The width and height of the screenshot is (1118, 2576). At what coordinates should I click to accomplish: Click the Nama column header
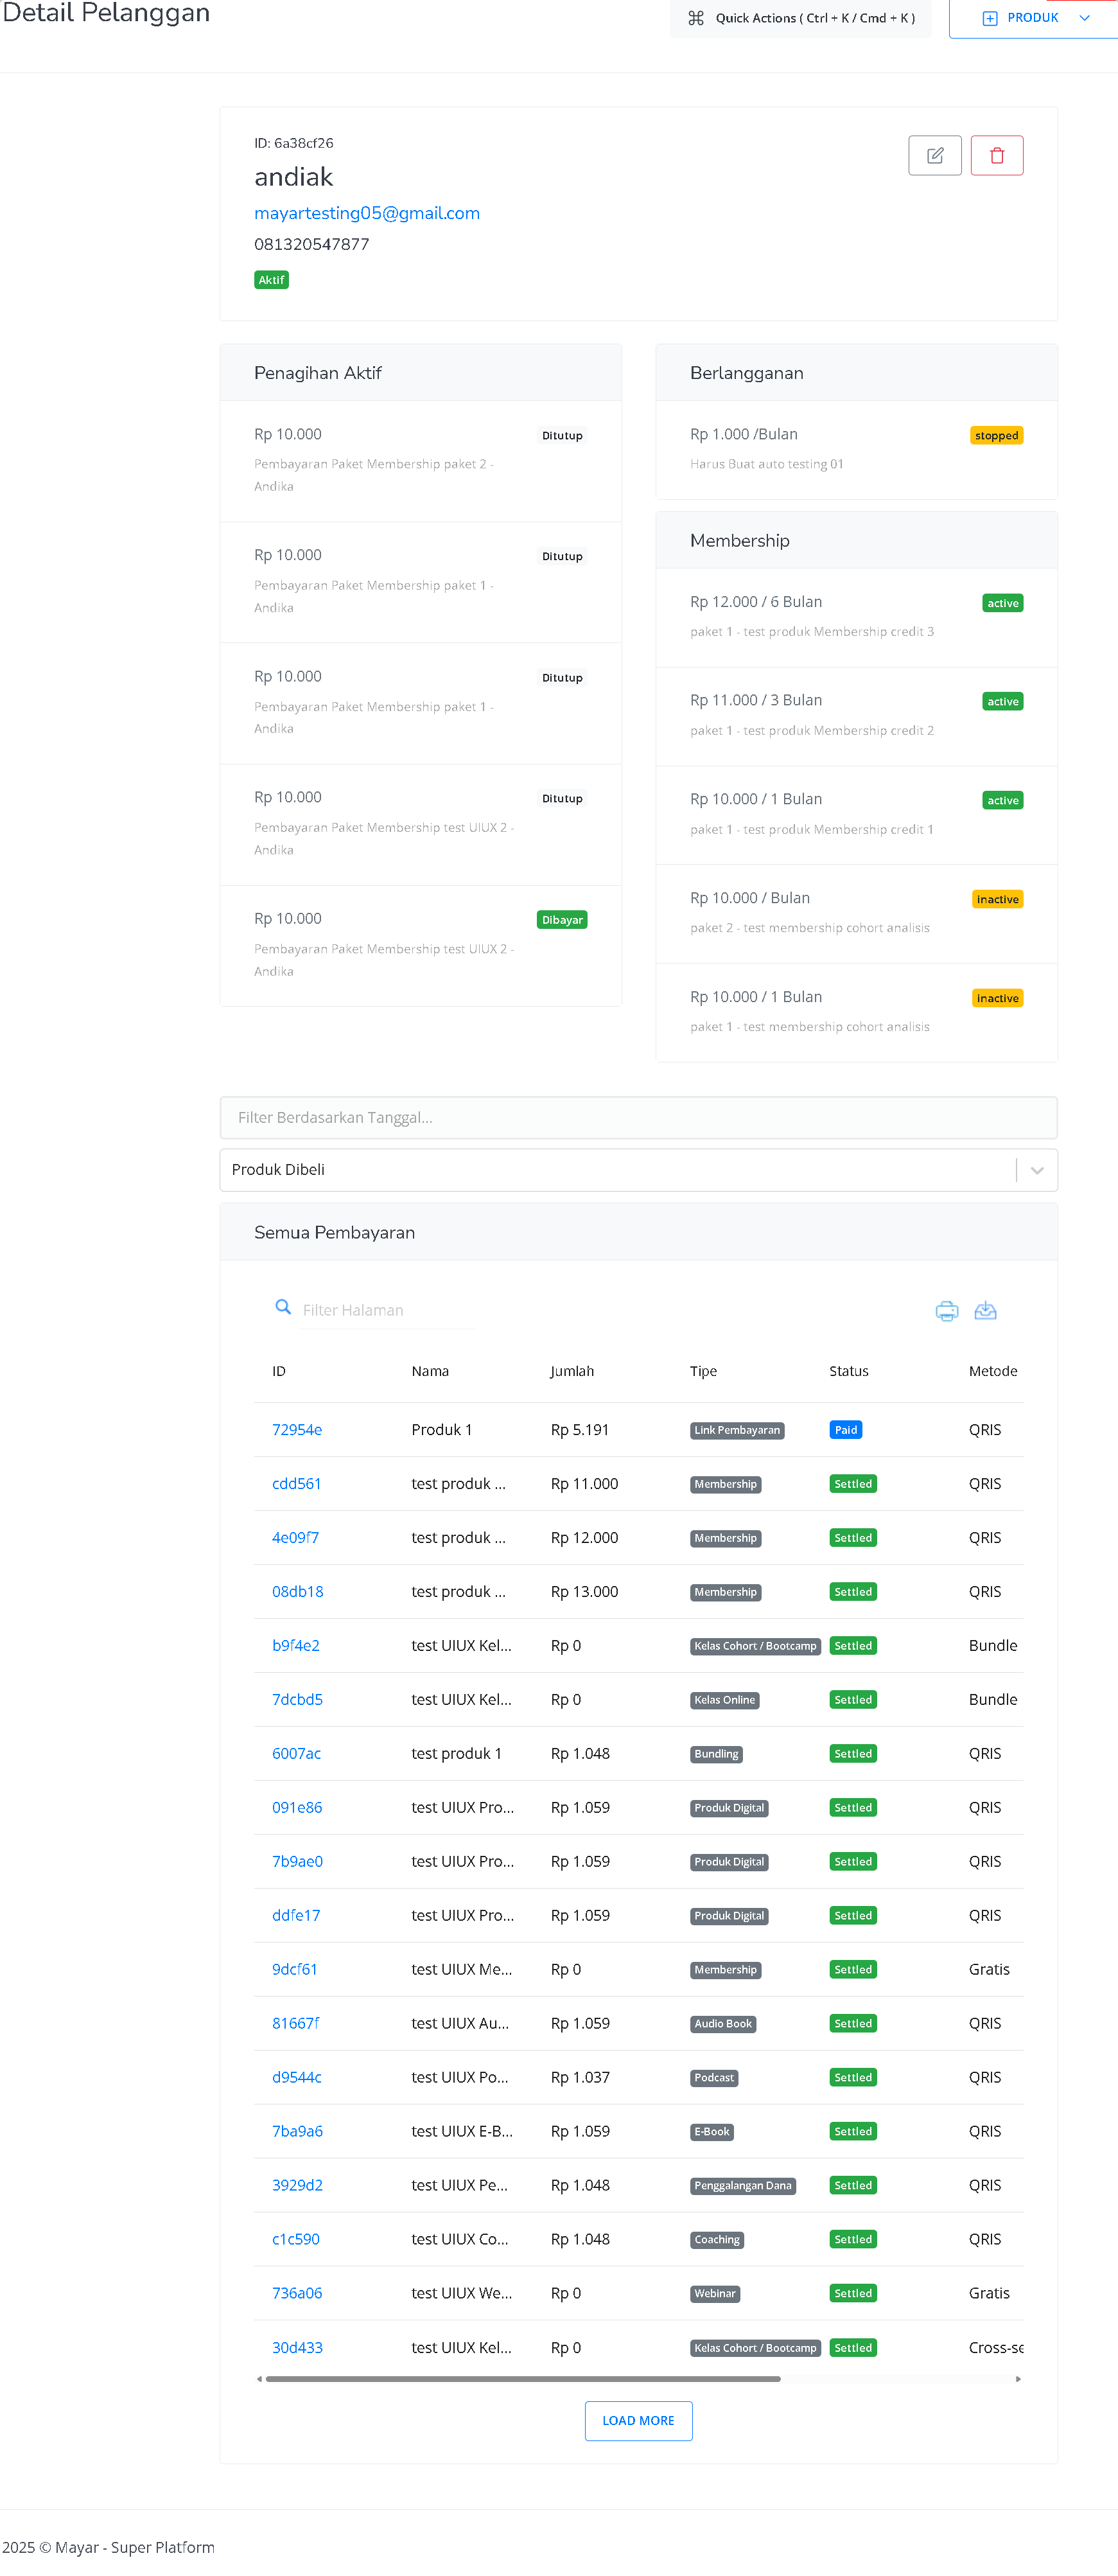430,1372
